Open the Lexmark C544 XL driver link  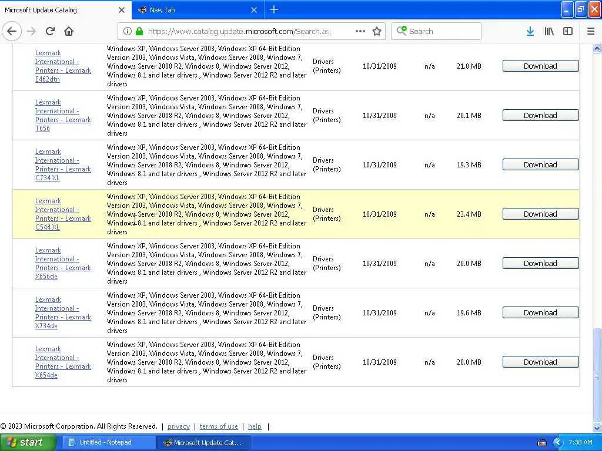pyautogui.click(x=63, y=214)
